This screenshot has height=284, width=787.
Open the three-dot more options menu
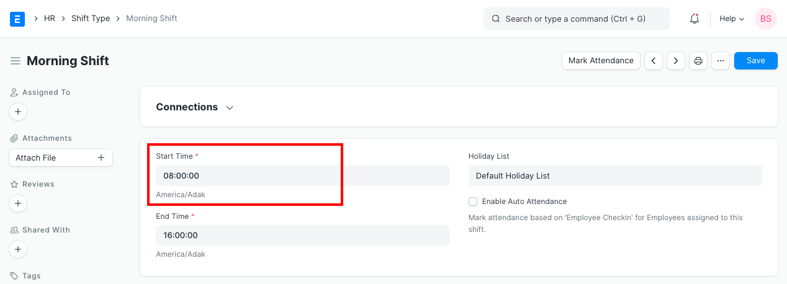(720, 61)
